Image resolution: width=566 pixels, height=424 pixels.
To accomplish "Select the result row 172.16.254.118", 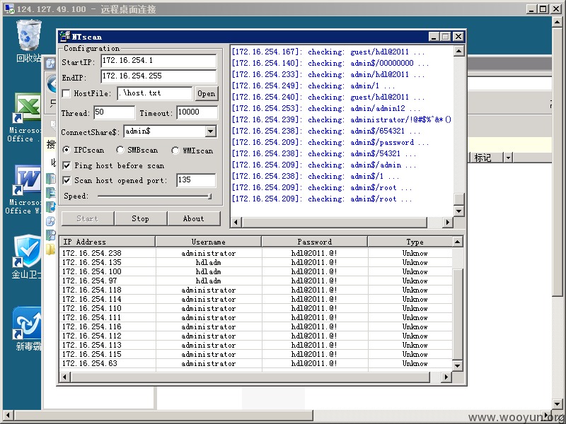I will [256, 290].
